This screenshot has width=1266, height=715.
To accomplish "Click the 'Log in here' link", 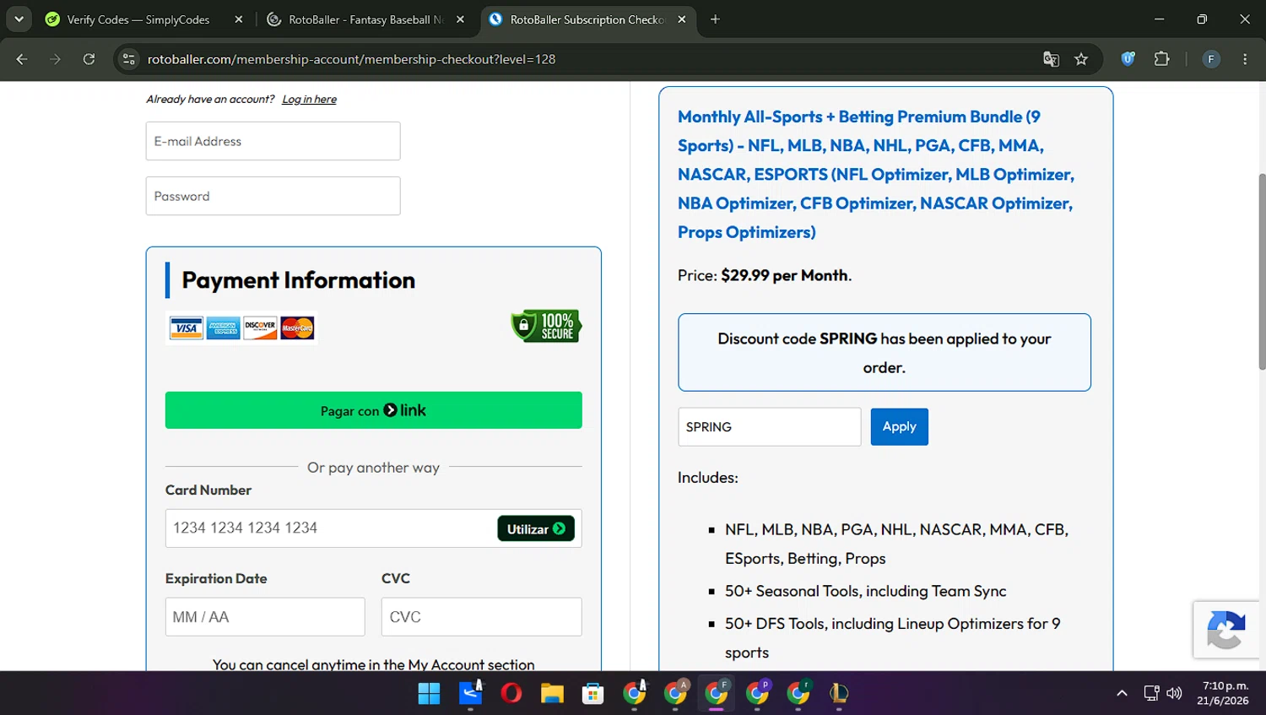I will [309, 99].
